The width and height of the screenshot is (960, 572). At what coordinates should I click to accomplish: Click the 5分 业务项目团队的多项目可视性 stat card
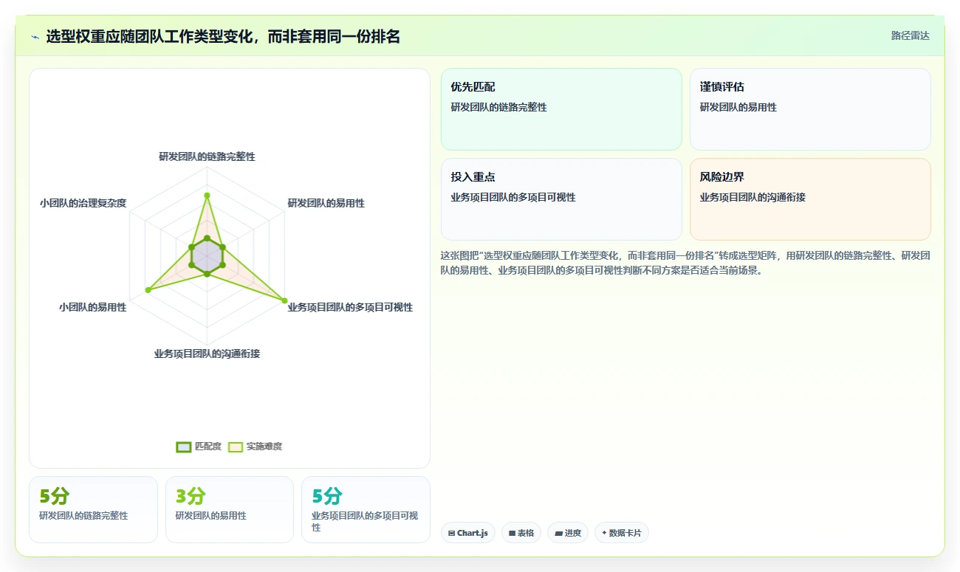pos(366,509)
